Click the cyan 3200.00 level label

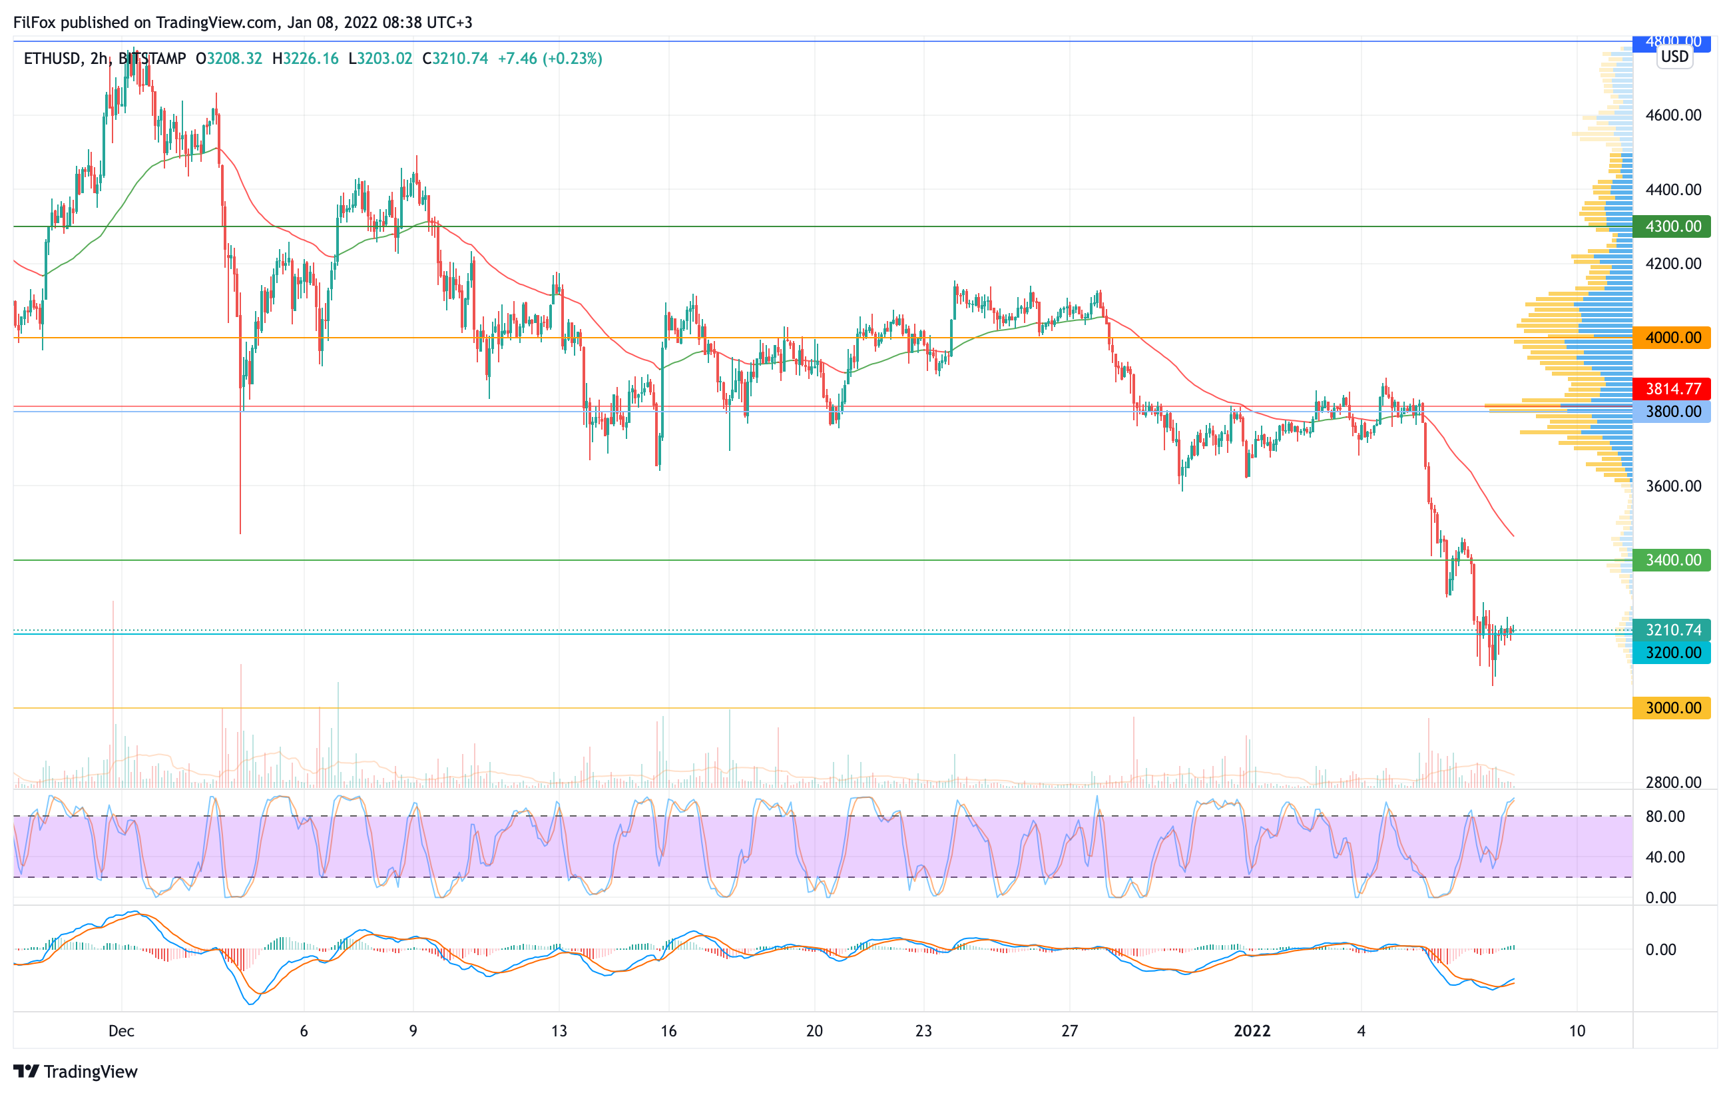(x=1672, y=653)
